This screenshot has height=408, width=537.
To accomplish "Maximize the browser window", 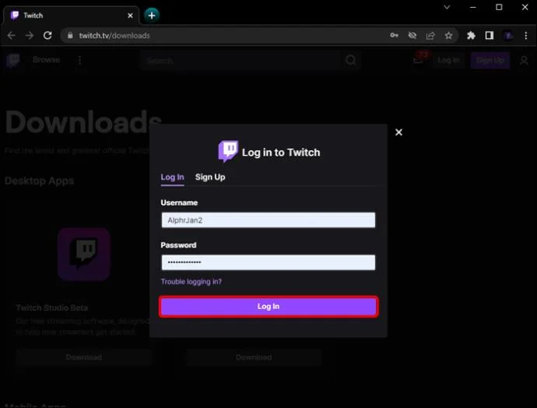I will 499,7.
